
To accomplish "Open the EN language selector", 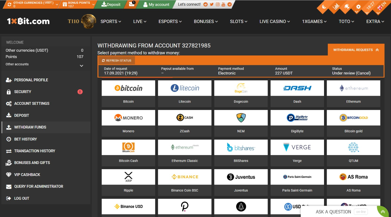I will click(x=381, y=6).
